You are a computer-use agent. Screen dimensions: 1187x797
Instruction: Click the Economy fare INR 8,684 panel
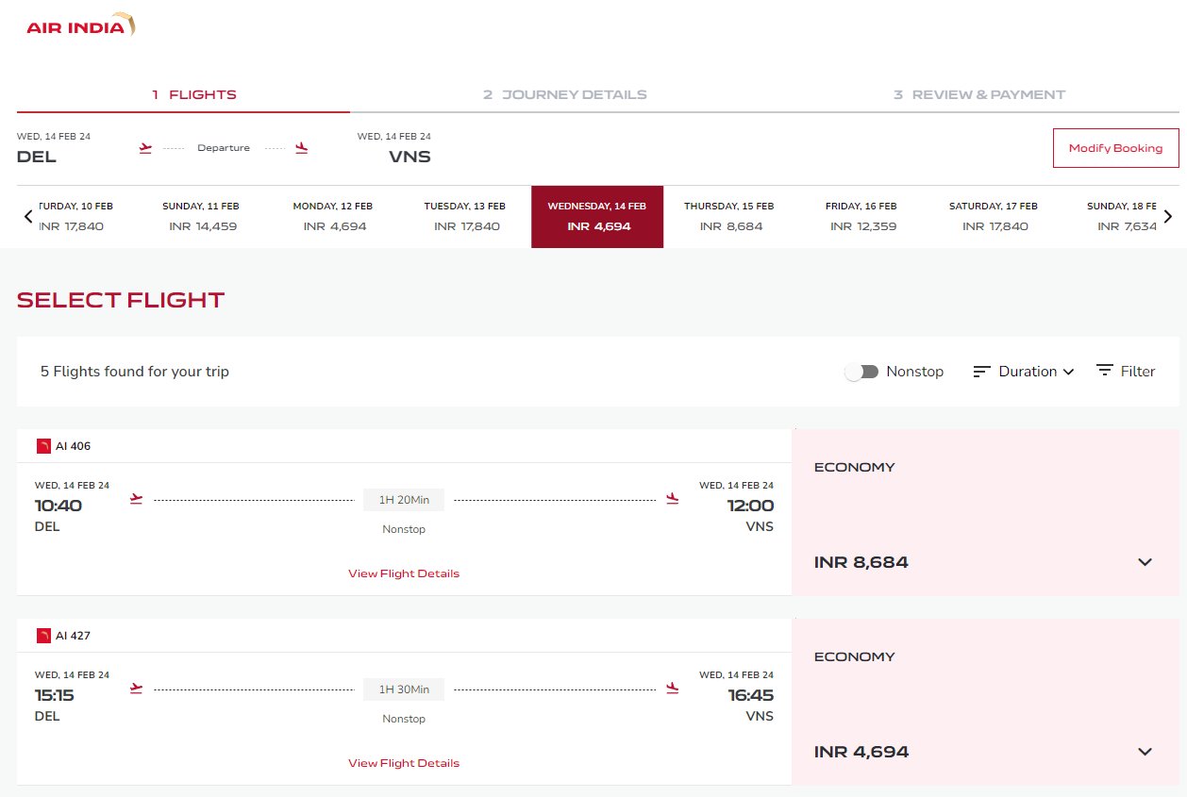pos(985,512)
